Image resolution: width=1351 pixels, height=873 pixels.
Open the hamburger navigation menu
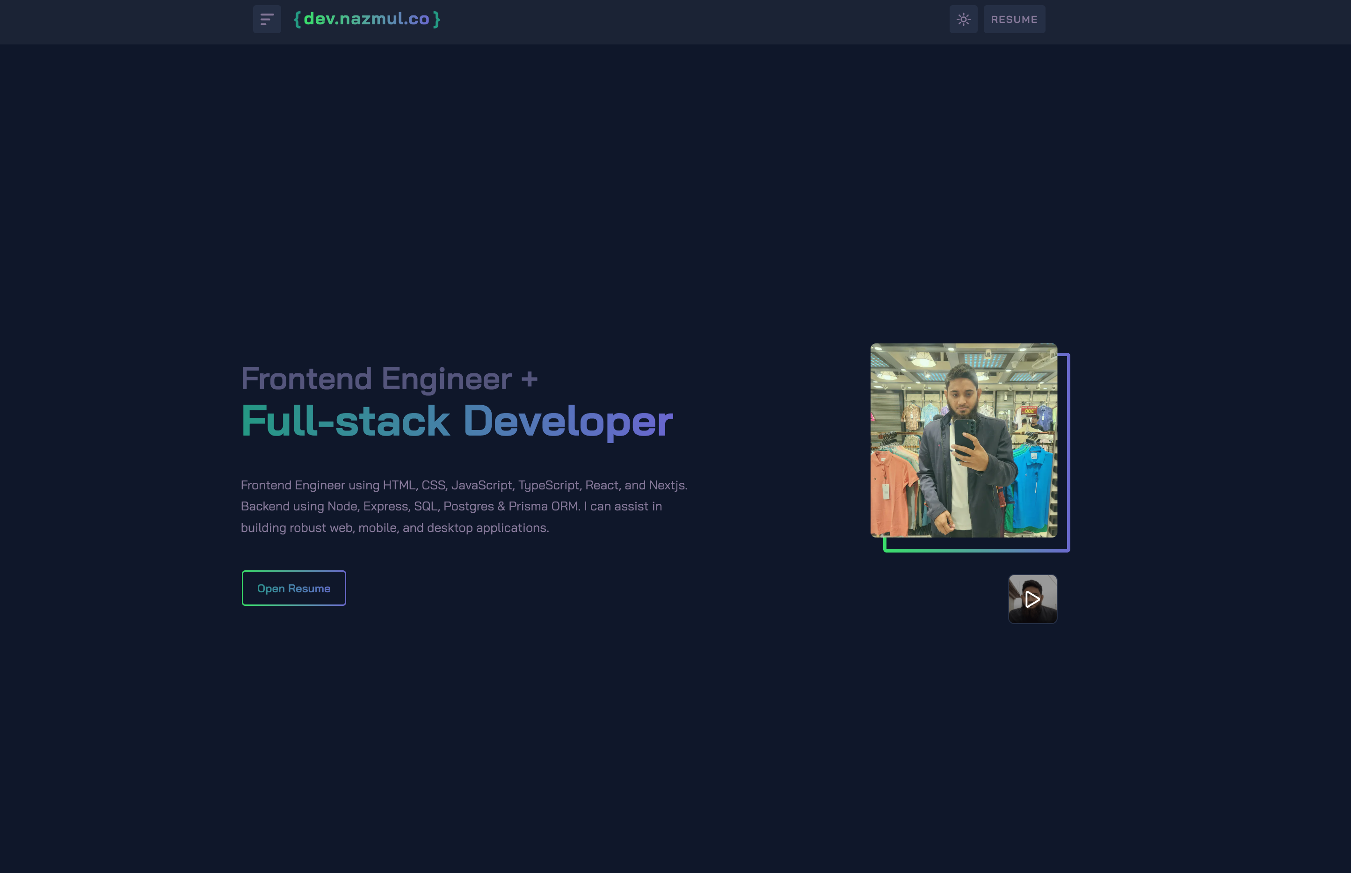tap(267, 19)
